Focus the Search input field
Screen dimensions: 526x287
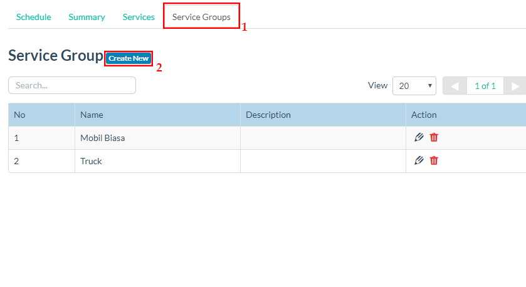72,85
